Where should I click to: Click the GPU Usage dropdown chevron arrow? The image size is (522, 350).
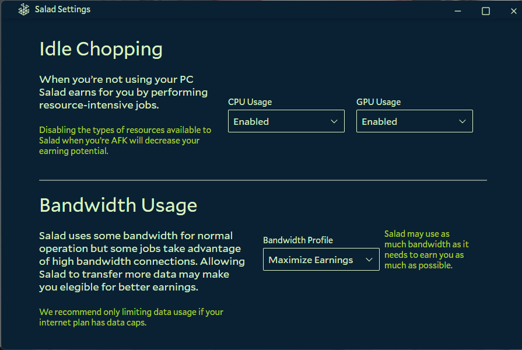463,121
